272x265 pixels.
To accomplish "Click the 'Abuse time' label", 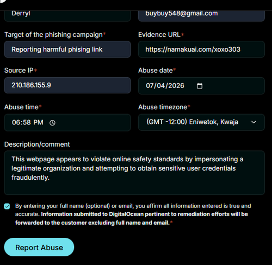I will 21,107.
